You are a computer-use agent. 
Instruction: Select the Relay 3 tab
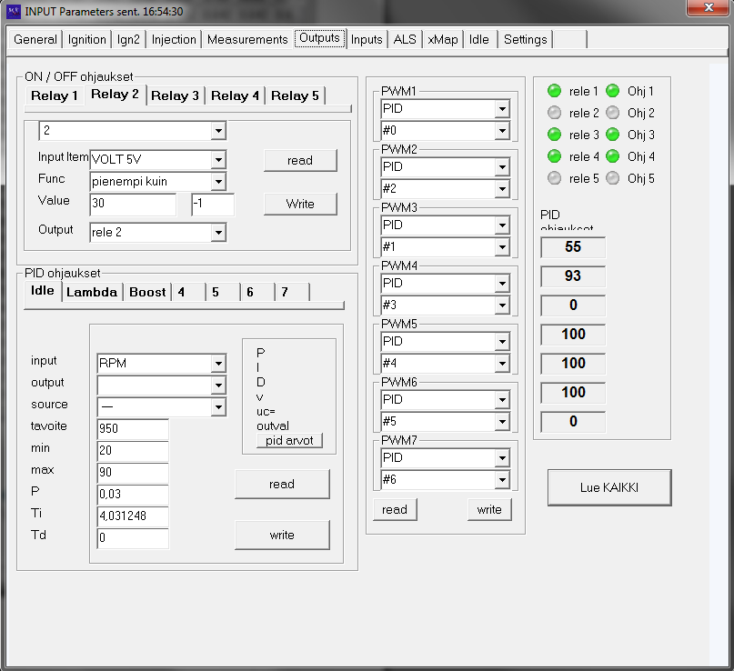click(175, 96)
